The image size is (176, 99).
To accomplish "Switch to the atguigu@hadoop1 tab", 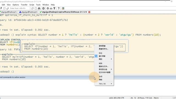I will coord(9,12).
